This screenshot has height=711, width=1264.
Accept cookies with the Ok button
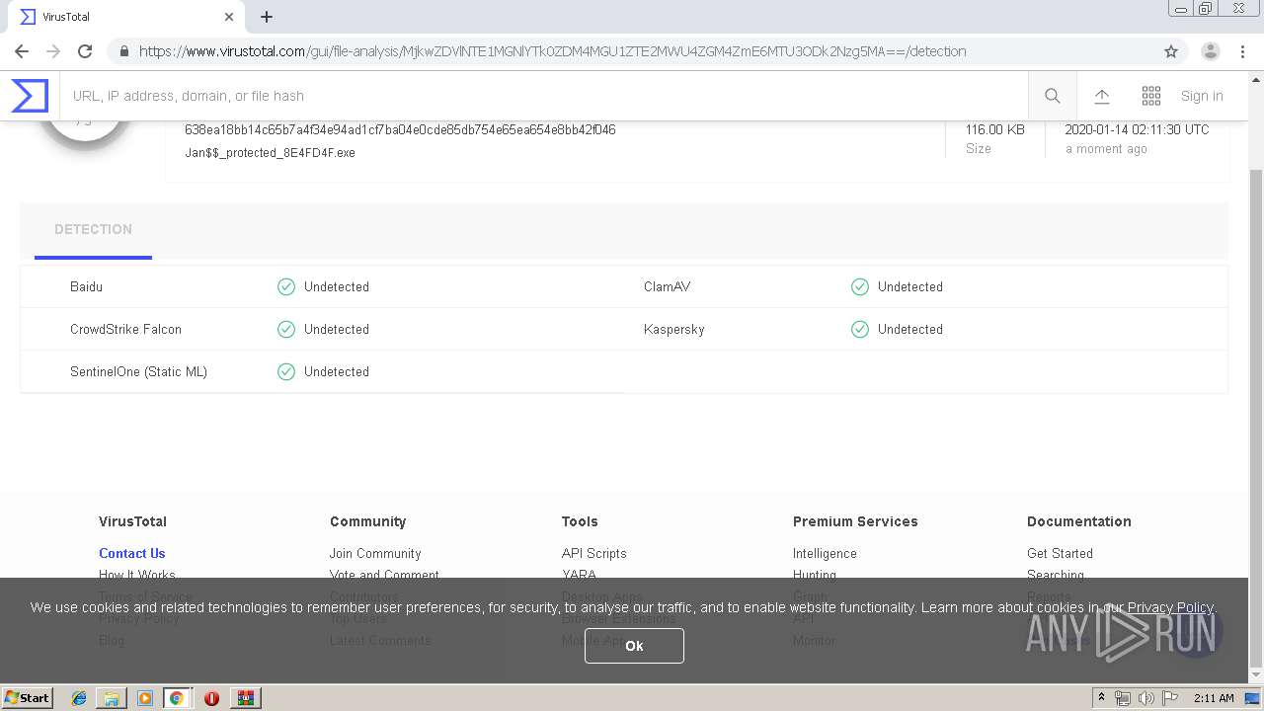pos(634,645)
